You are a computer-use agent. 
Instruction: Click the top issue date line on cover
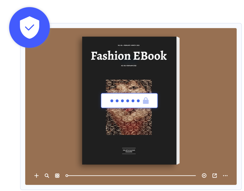(129, 45)
